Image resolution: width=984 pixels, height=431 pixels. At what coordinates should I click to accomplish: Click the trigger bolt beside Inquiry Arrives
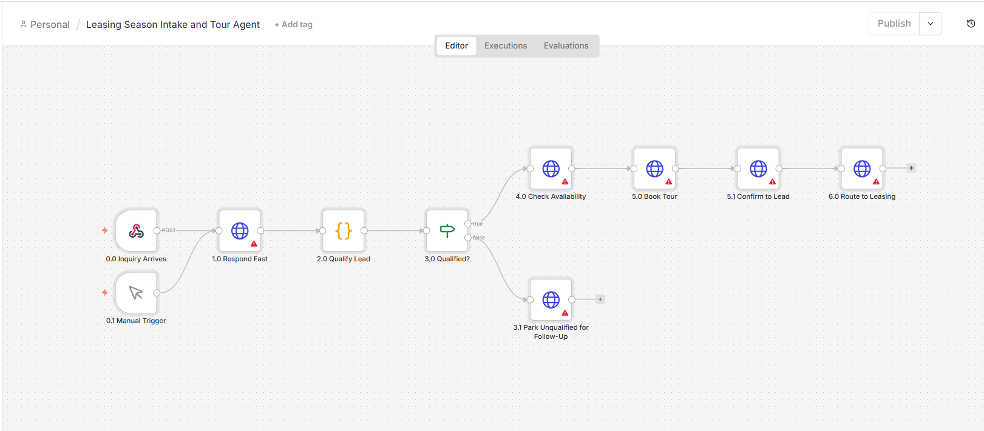coord(105,230)
